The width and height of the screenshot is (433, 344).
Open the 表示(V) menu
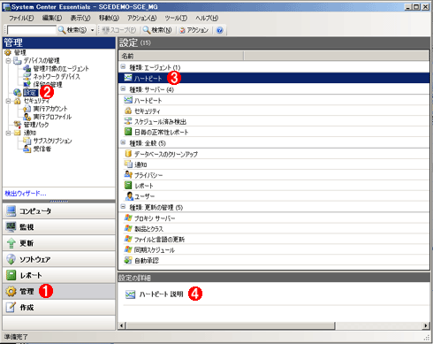80,18
